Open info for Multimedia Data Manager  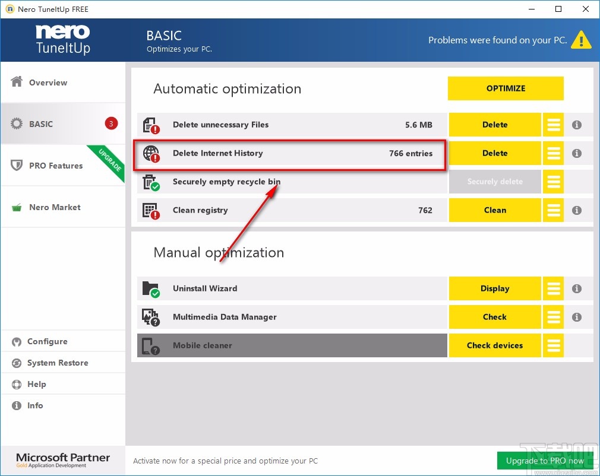click(x=577, y=317)
